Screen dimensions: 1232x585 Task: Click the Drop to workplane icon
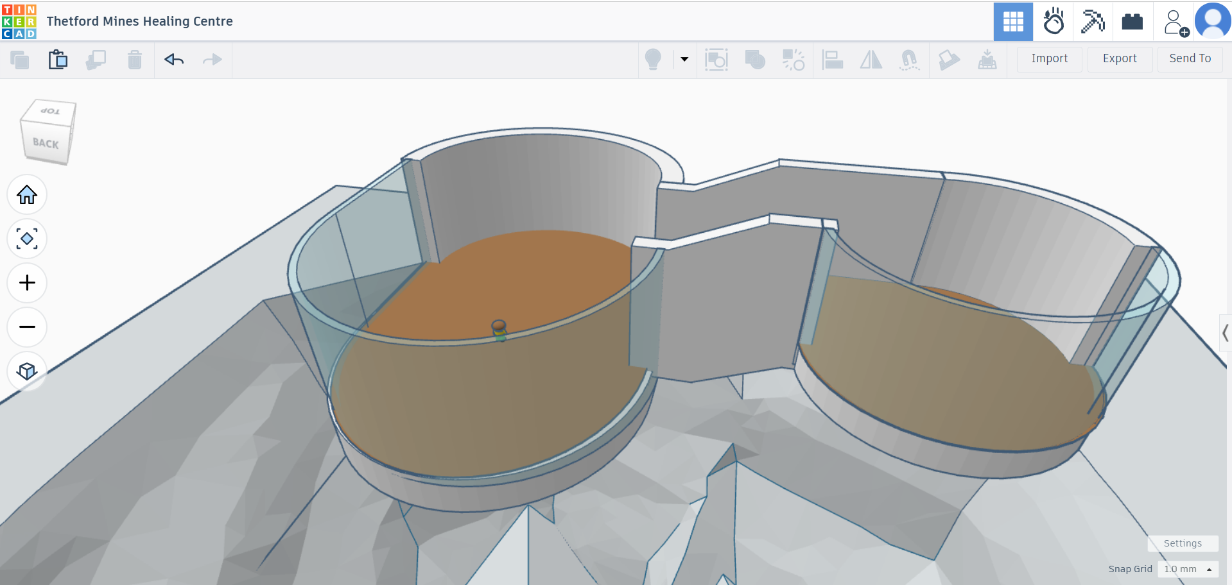987,60
